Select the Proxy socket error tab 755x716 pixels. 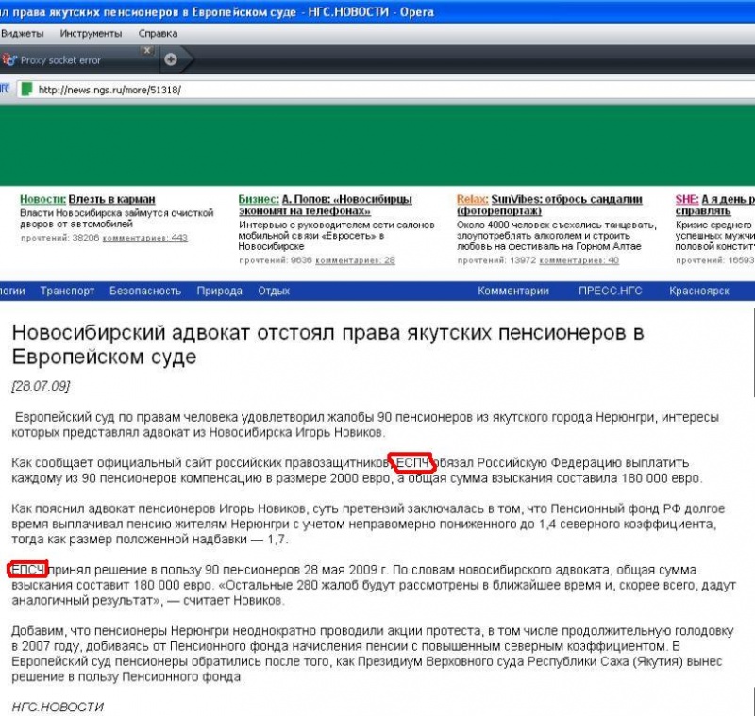click(77, 59)
